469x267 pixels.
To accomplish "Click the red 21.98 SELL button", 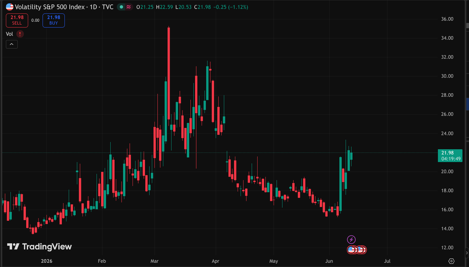I will point(17,20).
